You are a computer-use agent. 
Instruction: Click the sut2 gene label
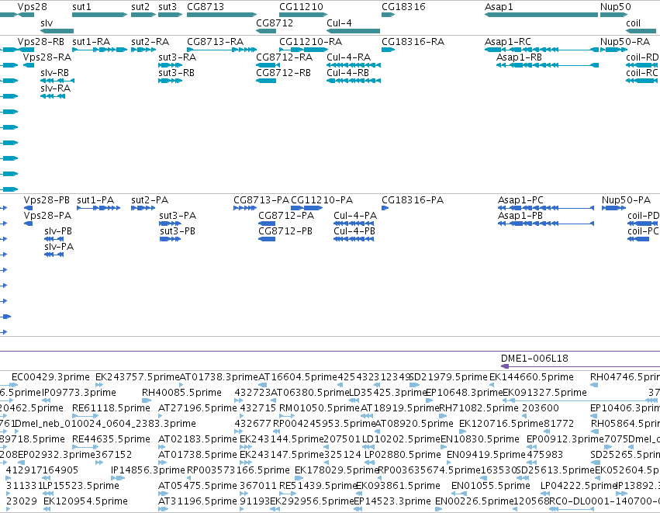tap(140, 7)
